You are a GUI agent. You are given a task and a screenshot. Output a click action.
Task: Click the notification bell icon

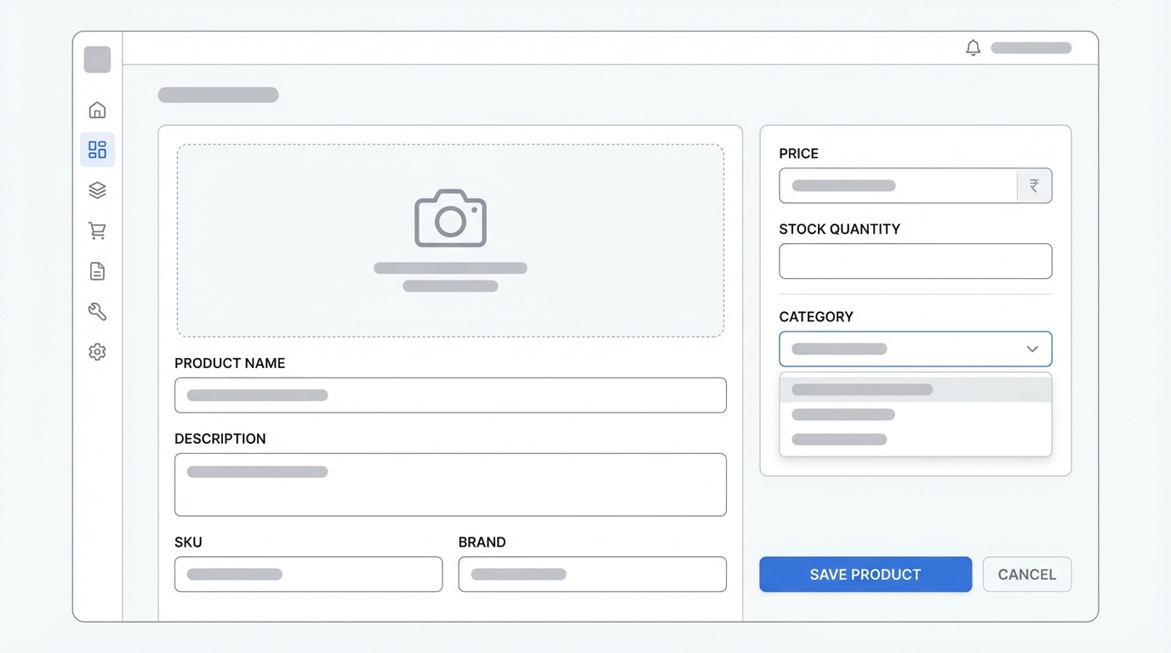click(x=973, y=48)
